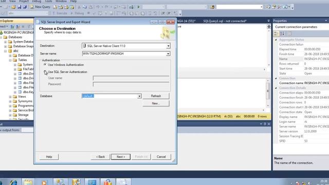Switch to SQLQuery1.sql not connected tab
Screen dimensions: 329x185
point(225,21)
